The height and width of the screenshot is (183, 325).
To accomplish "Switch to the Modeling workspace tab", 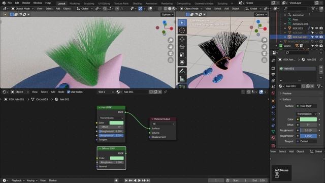I will [x=75, y=4].
